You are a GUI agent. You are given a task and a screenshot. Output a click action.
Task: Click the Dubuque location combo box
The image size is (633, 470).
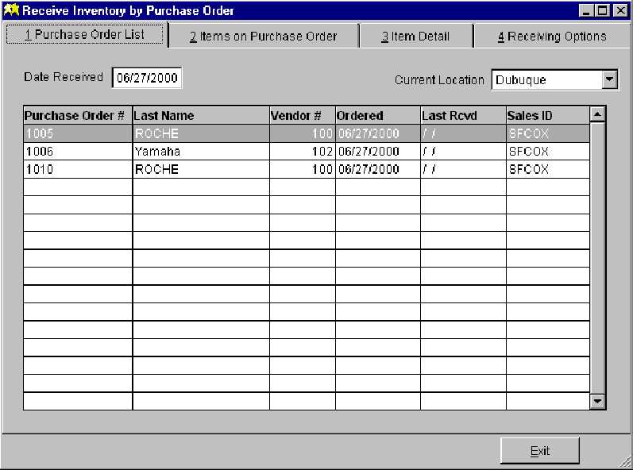[546, 79]
